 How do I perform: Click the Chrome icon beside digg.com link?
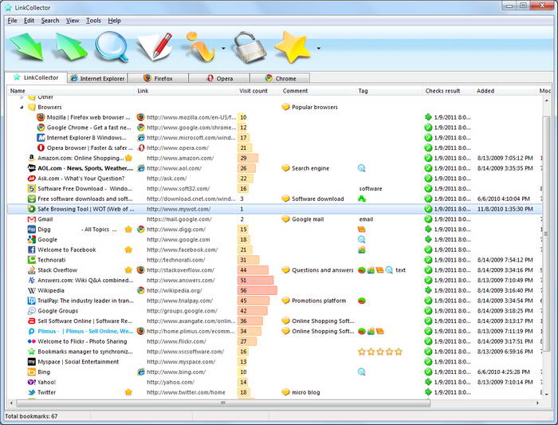(x=141, y=229)
